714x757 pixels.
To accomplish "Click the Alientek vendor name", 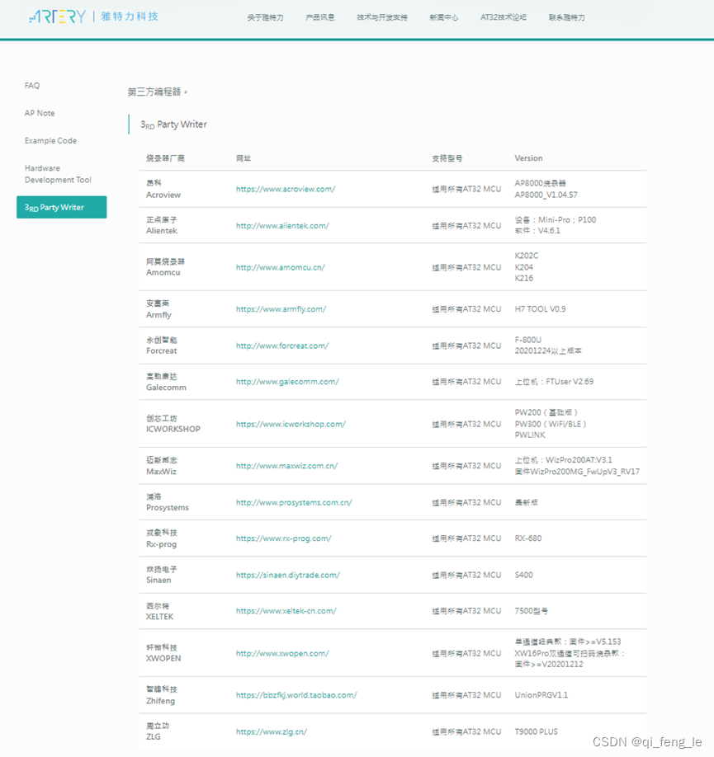I will (x=162, y=231).
